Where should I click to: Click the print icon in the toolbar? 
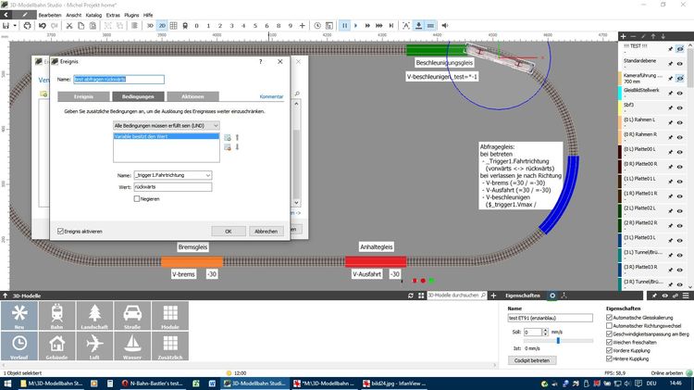click(x=28, y=26)
